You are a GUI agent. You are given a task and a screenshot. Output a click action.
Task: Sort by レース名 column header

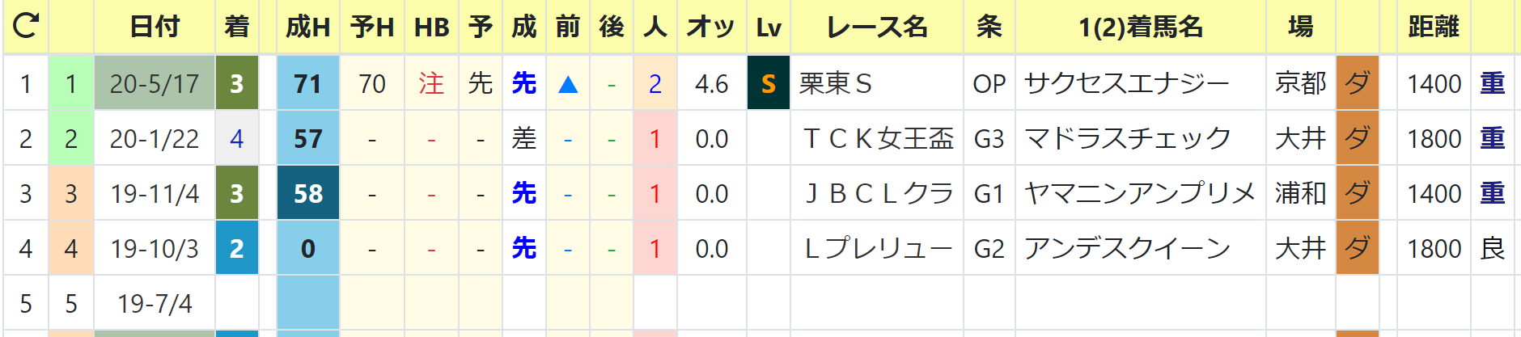coord(877,27)
